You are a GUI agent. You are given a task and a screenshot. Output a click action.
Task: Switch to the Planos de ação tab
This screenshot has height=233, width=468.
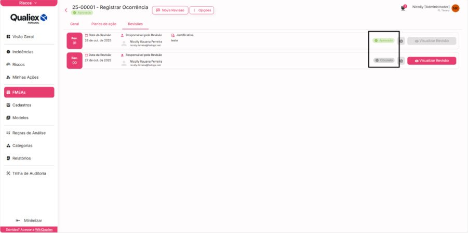[103, 24]
